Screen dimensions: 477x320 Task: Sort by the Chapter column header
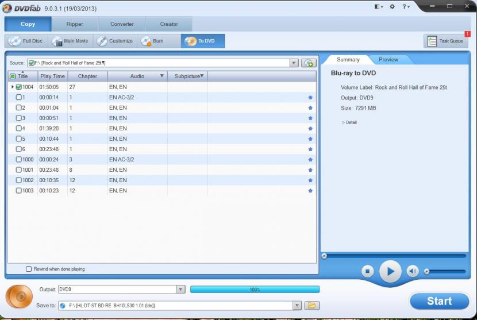(87, 76)
